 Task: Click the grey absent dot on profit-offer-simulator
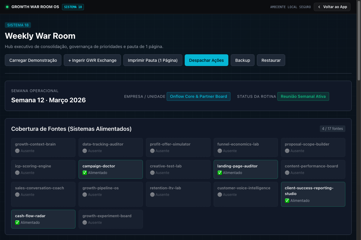pyautogui.click(x=152, y=151)
